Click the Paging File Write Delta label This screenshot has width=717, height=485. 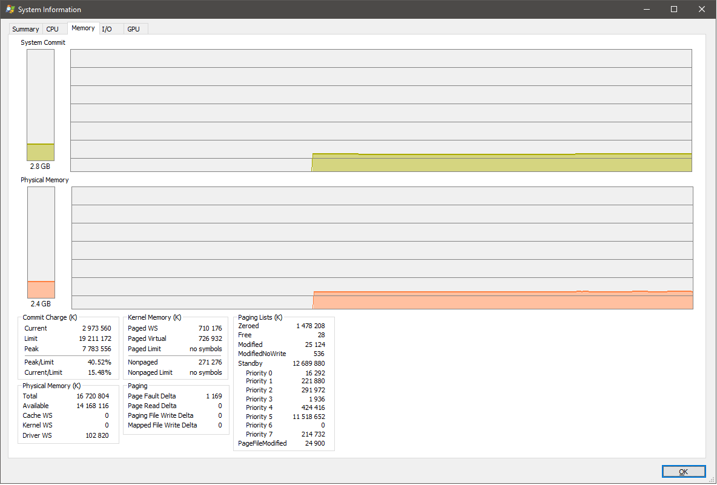pyautogui.click(x=160, y=415)
